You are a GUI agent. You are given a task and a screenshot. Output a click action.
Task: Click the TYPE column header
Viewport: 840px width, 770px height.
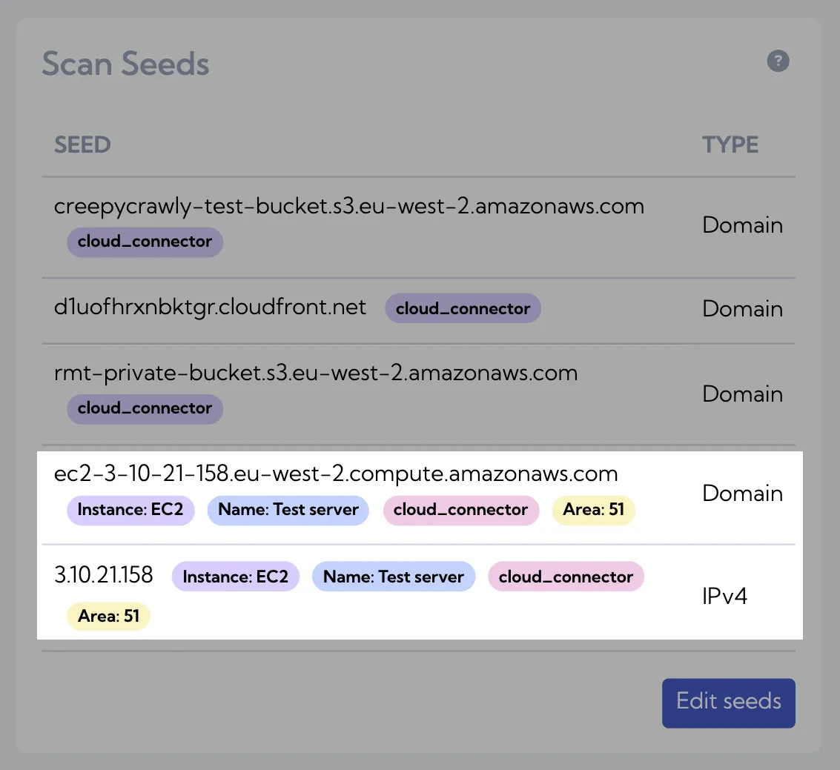coord(730,145)
